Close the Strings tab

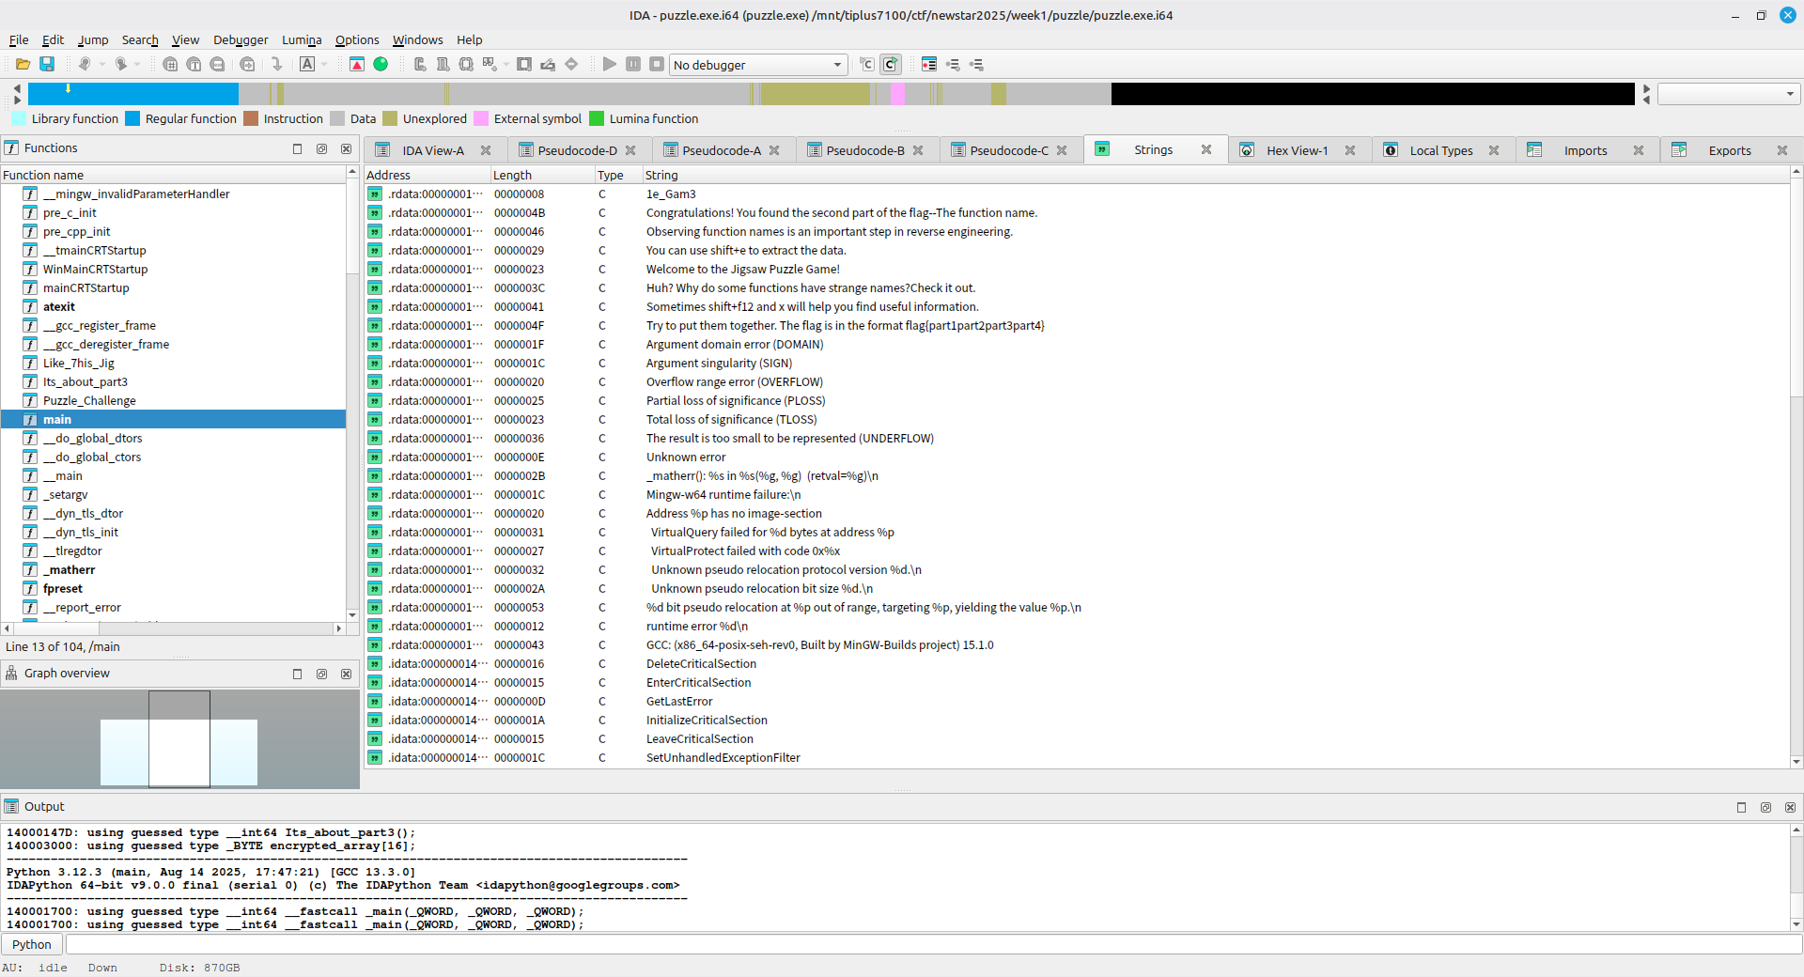pyautogui.click(x=1206, y=149)
